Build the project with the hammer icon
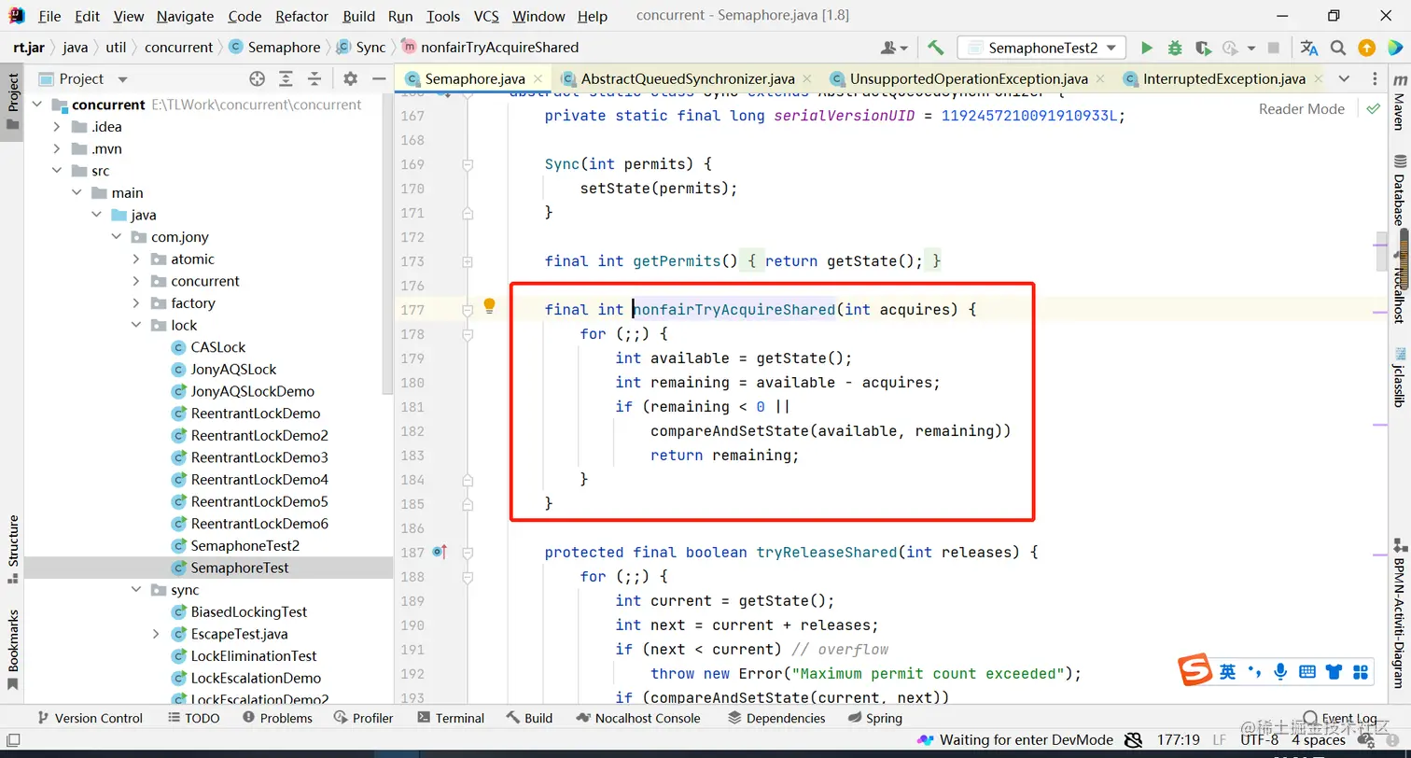This screenshot has width=1411, height=758. [935, 48]
